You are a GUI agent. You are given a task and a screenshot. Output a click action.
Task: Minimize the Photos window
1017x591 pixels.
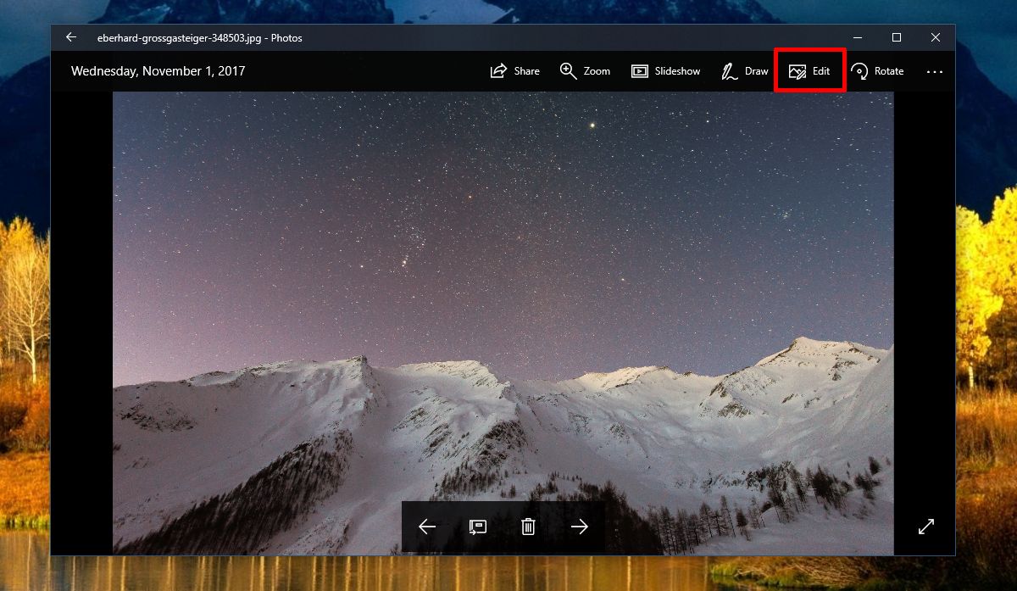(858, 37)
